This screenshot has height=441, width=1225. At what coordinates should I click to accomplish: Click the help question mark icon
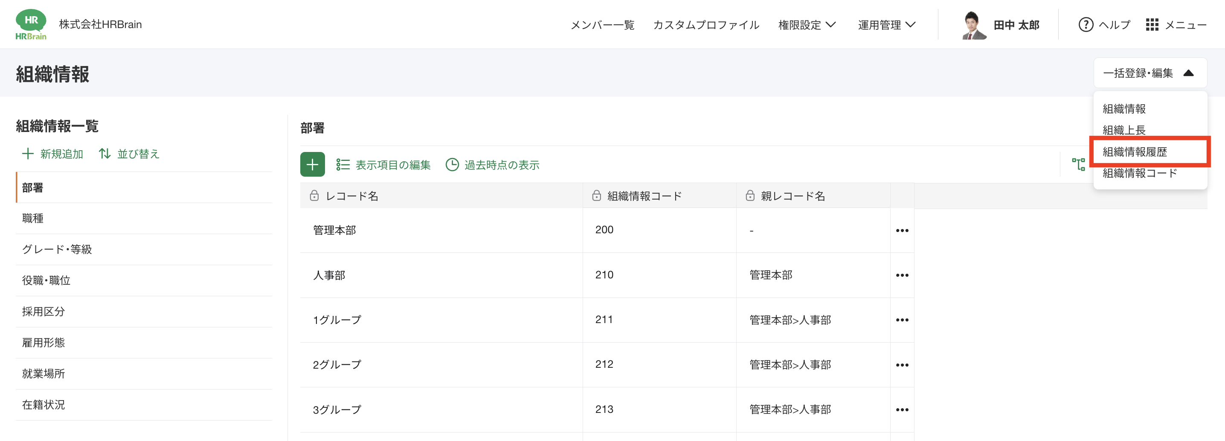1086,25
